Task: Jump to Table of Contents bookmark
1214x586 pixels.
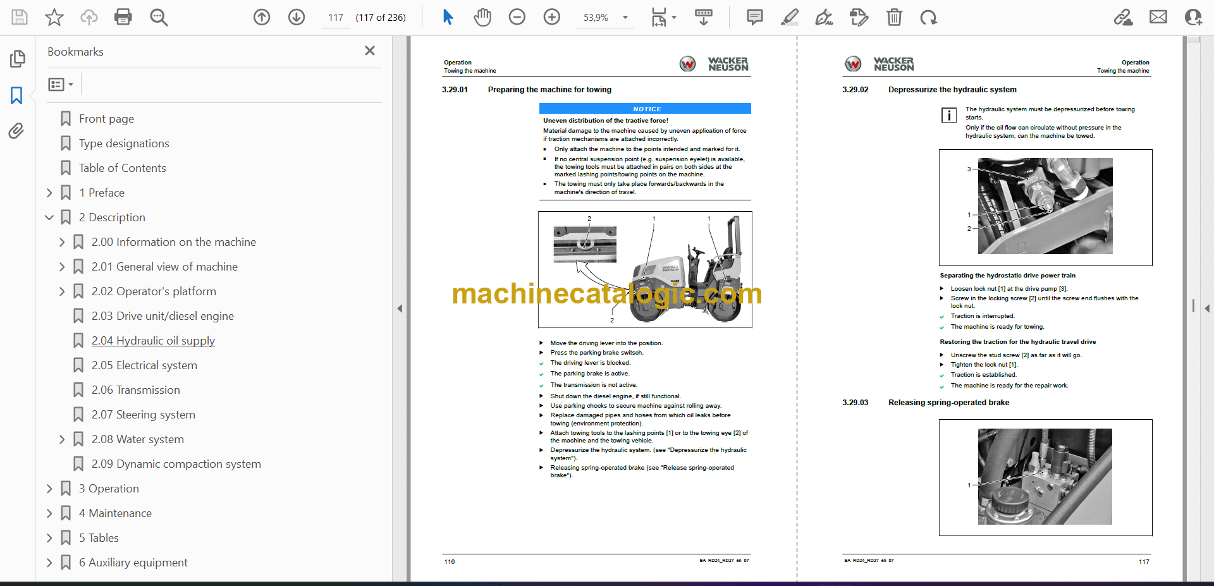Action: coord(122,168)
